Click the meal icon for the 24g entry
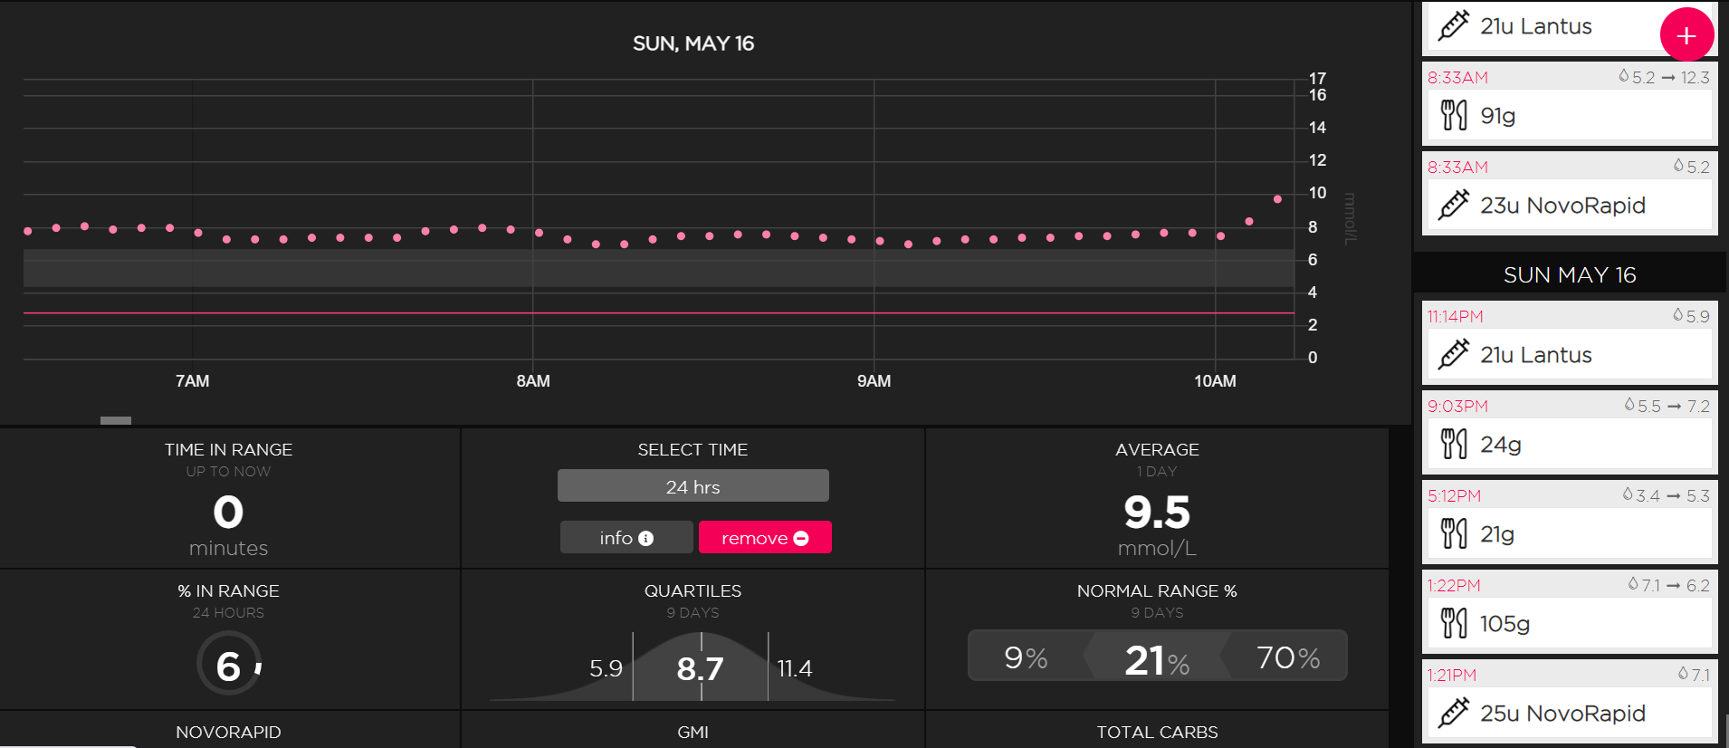 click(x=1453, y=445)
